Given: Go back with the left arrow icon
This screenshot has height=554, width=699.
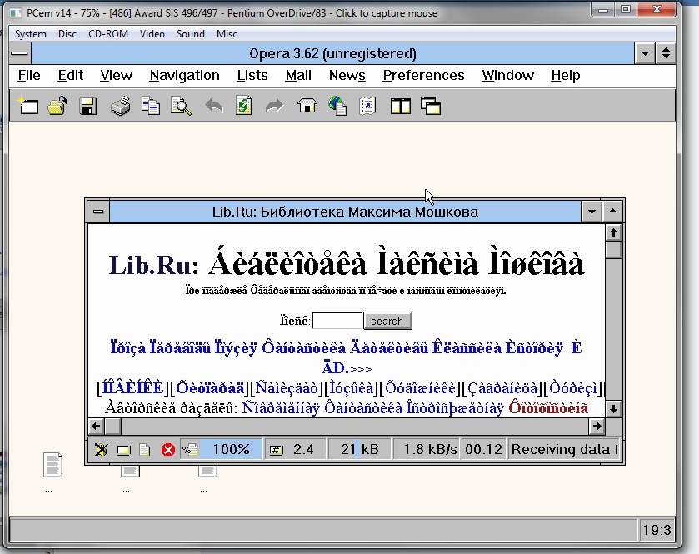Looking at the screenshot, I should [214, 106].
